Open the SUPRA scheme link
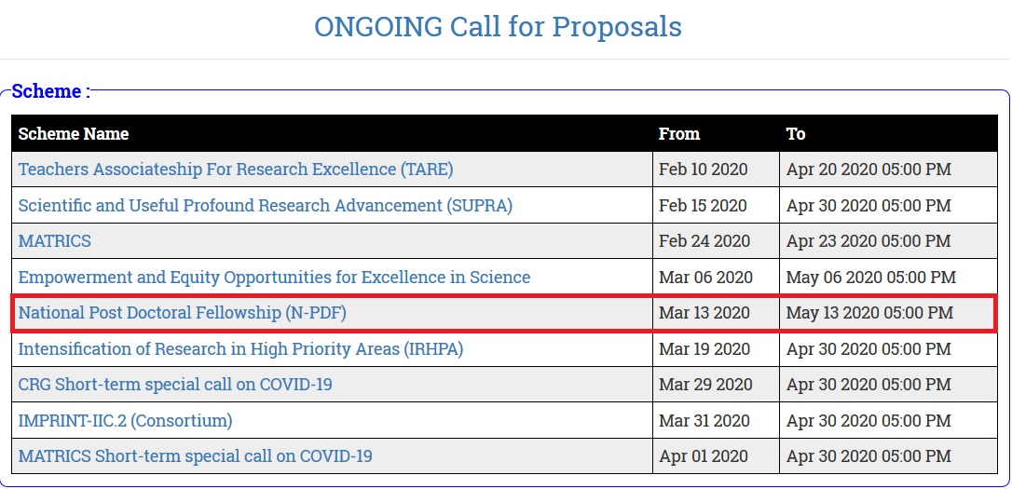 coord(266,205)
